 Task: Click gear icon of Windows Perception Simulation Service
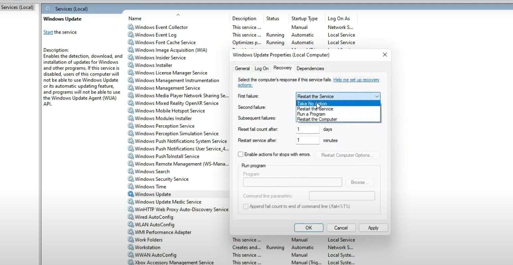click(131, 133)
